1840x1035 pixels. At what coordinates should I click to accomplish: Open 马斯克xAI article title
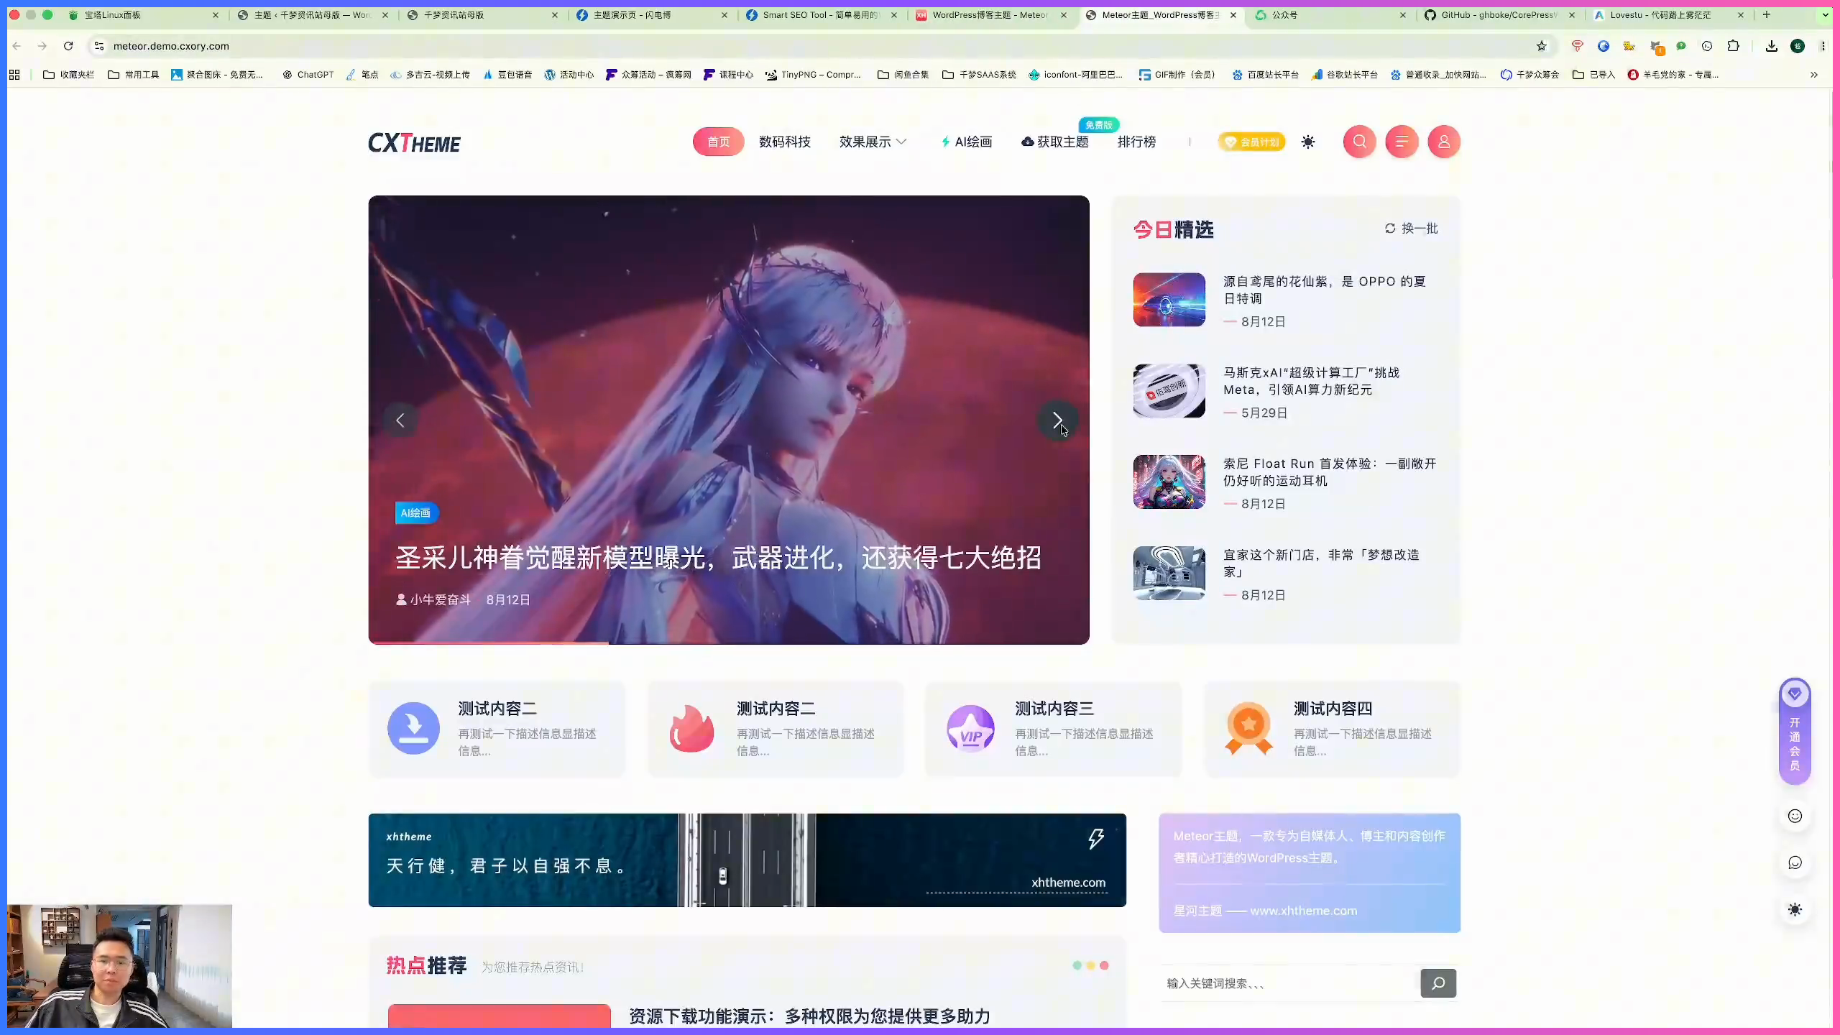1312,382
